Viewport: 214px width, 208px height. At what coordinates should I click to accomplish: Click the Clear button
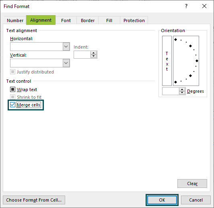click(192, 184)
